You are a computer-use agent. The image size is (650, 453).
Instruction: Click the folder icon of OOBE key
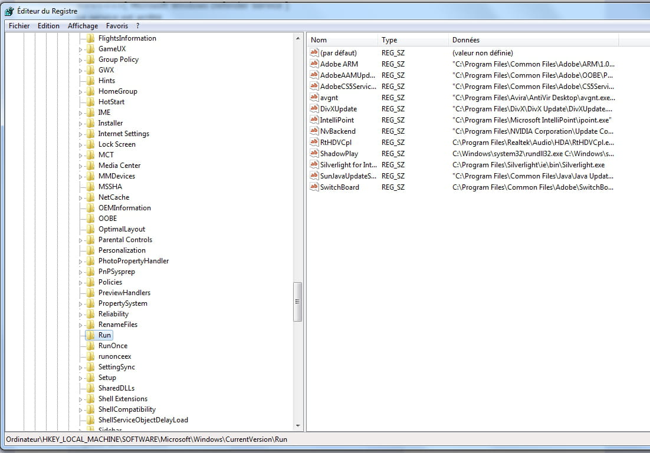coord(91,218)
